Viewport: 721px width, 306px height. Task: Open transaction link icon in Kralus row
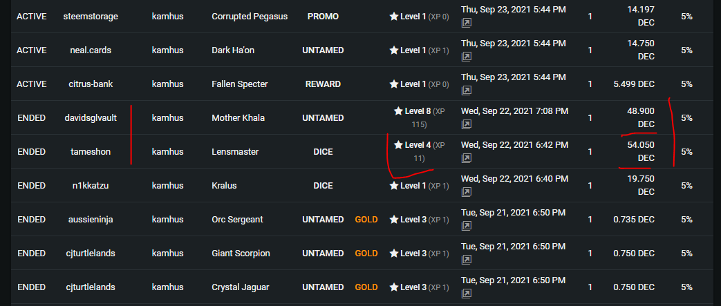(x=466, y=192)
